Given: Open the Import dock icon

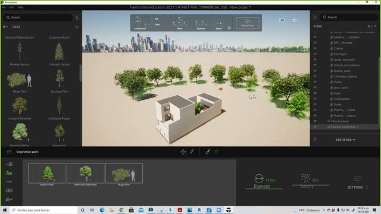Looking at the screenshot, I should point(9,164).
